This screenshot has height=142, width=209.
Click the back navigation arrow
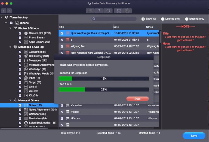point(4,11)
